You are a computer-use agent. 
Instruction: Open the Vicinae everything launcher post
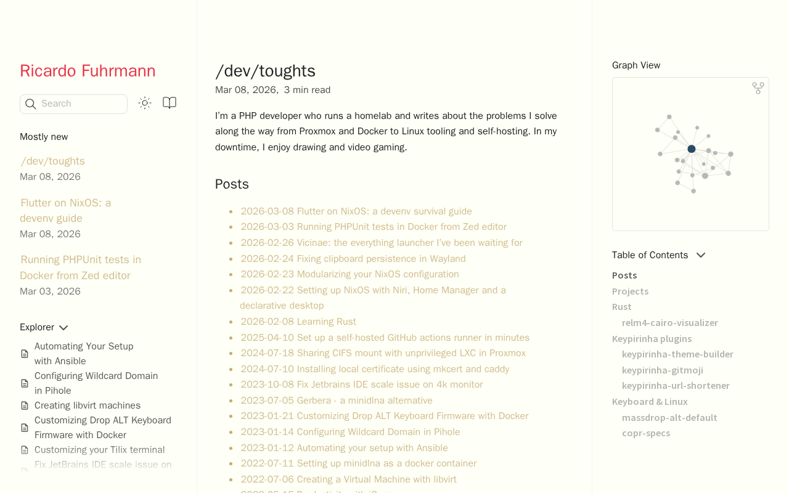(382, 243)
